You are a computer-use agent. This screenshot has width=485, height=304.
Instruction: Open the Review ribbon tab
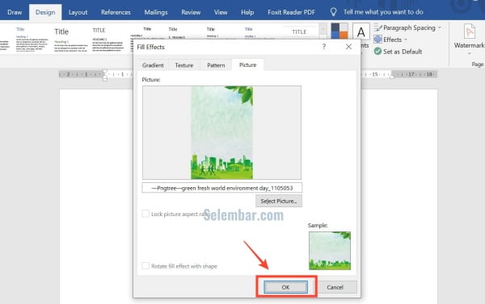[191, 12]
